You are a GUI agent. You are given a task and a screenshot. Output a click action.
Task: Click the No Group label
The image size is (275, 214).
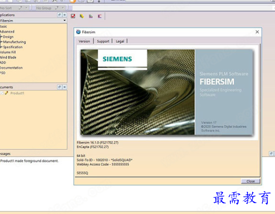[x=44, y=8]
